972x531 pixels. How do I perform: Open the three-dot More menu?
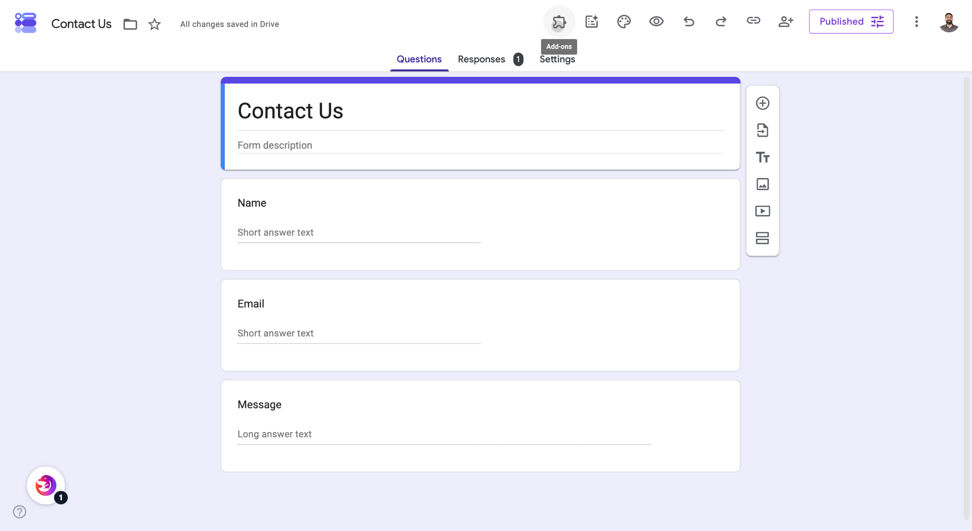(x=916, y=22)
